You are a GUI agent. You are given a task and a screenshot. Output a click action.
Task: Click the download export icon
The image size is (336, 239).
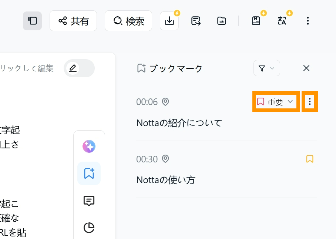click(x=169, y=21)
